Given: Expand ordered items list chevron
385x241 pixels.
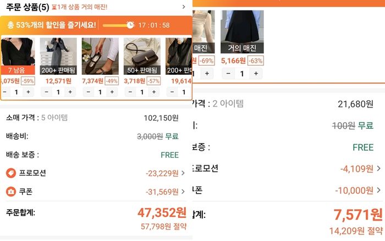Looking at the screenshot, I should [184, 7].
